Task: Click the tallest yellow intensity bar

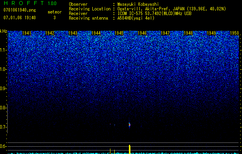Action: coord(130,149)
